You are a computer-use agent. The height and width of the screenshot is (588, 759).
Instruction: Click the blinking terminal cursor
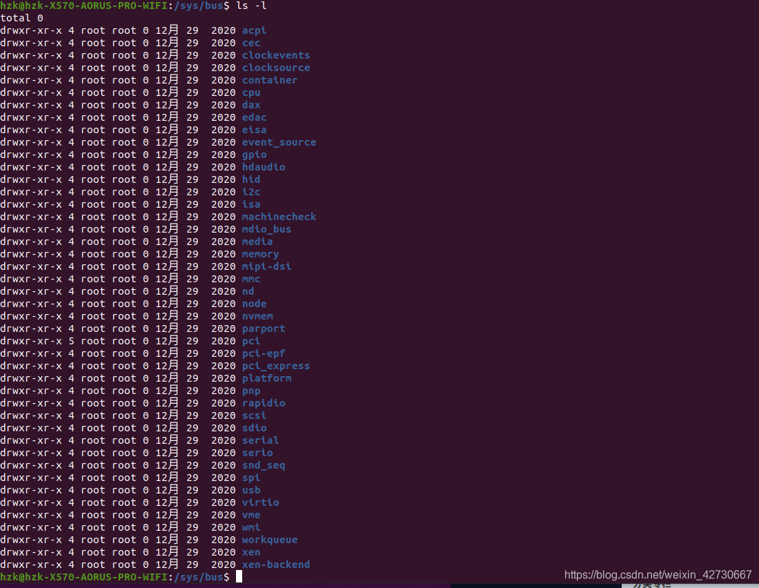coord(237,576)
